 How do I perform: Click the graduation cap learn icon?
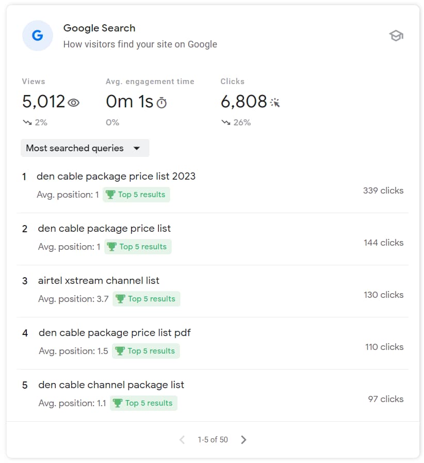tap(396, 36)
